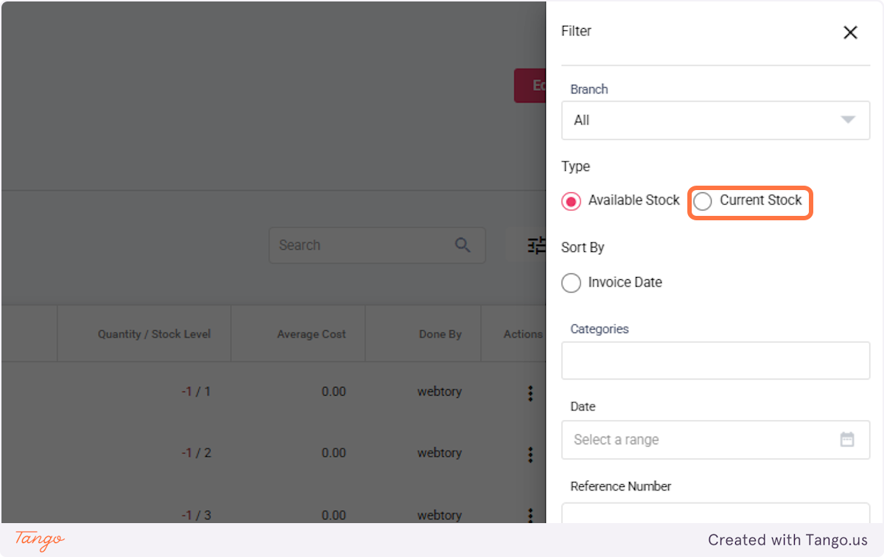Image resolution: width=884 pixels, height=557 pixels.
Task: Select the Current Stock radio button
Action: coord(703,201)
